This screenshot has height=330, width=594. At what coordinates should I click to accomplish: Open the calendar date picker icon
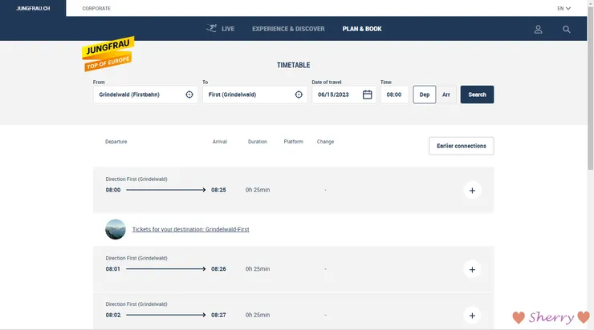pyautogui.click(x=367, y=95)
